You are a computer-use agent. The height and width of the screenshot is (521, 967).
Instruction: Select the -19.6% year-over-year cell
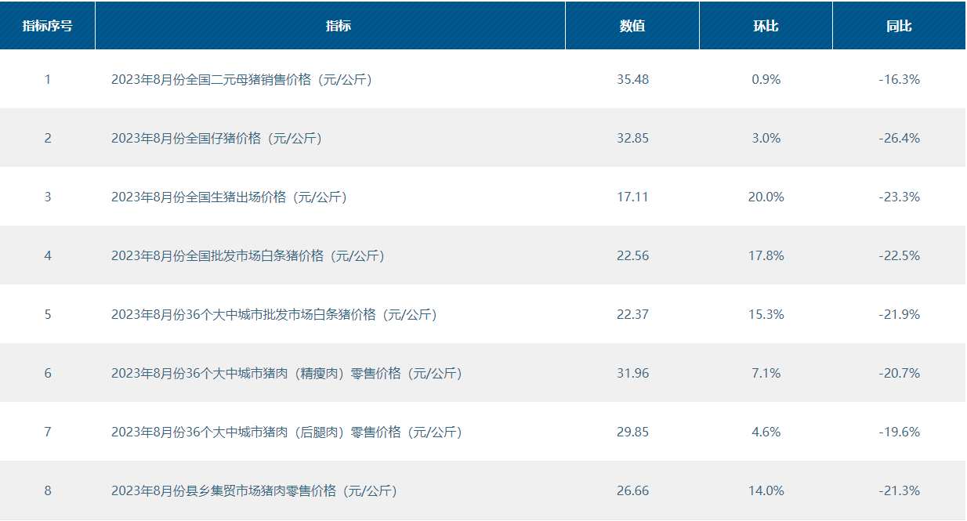[x=899, y=432]
